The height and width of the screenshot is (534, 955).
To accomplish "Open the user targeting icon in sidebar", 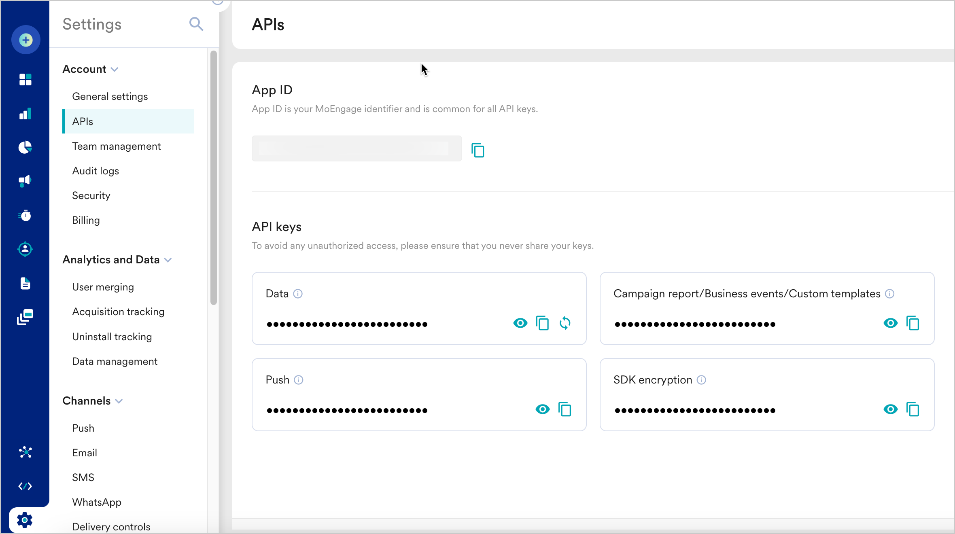I will (x=25, y=249).
